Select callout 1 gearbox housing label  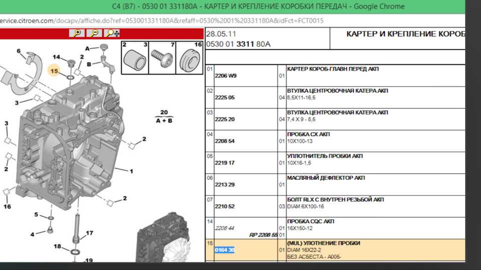pos(131,171)
